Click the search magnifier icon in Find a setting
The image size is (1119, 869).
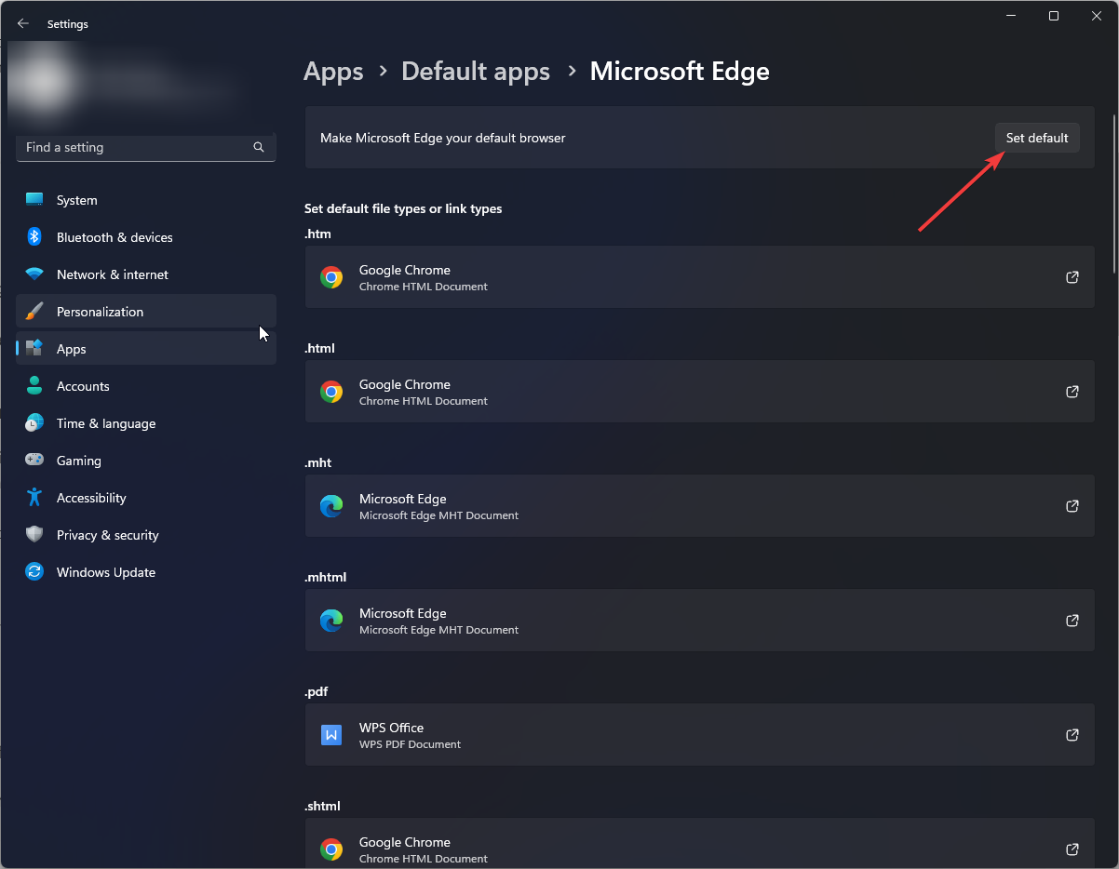tap(259, 147)
